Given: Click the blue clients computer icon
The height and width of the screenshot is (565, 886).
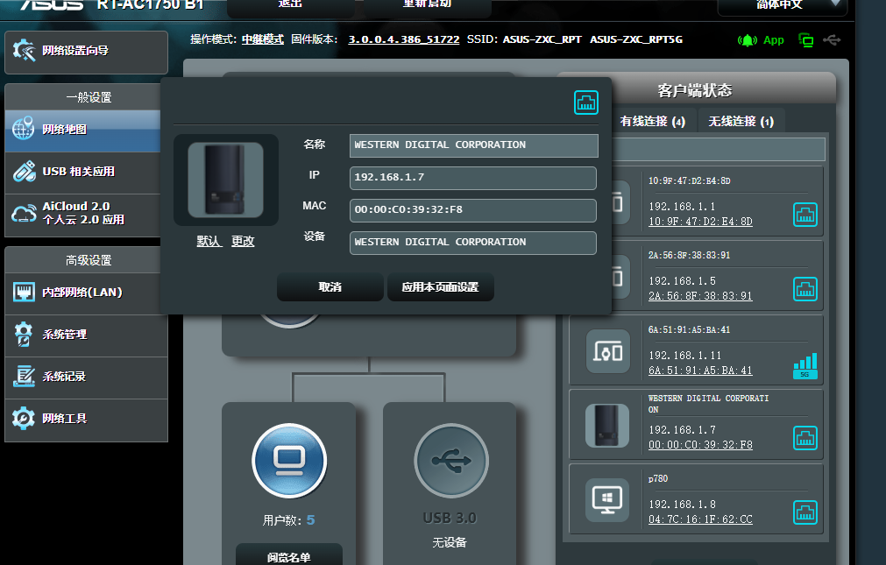Looking at the screenshot, I should click(x=289, y=461).
